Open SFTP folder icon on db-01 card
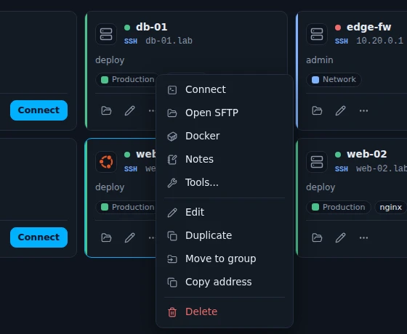Screen dimensions: 407x334 [x=106, y=110]
